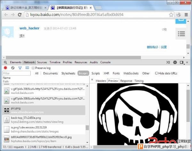Screen dimensions: 192x151
Task: Bookmark this page with the star icon
Action: pyautogui.click(x=171, y=15)
